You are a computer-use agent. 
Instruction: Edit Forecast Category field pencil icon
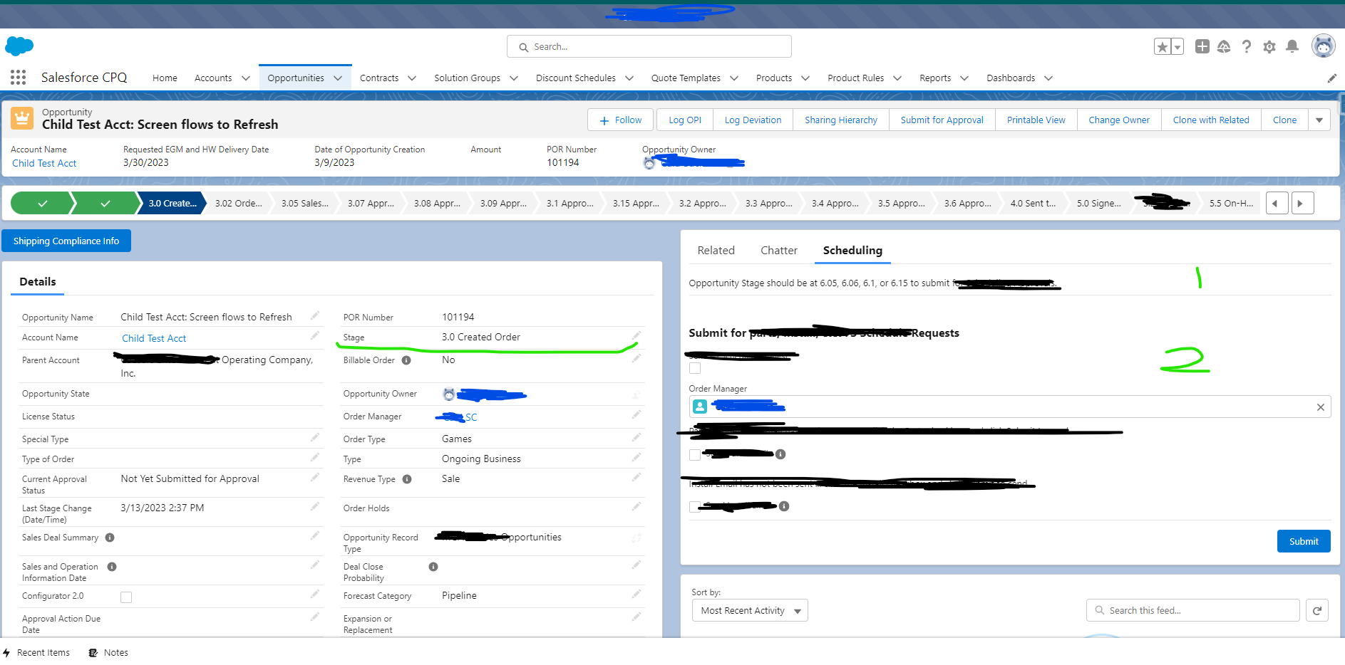point(637,594)
